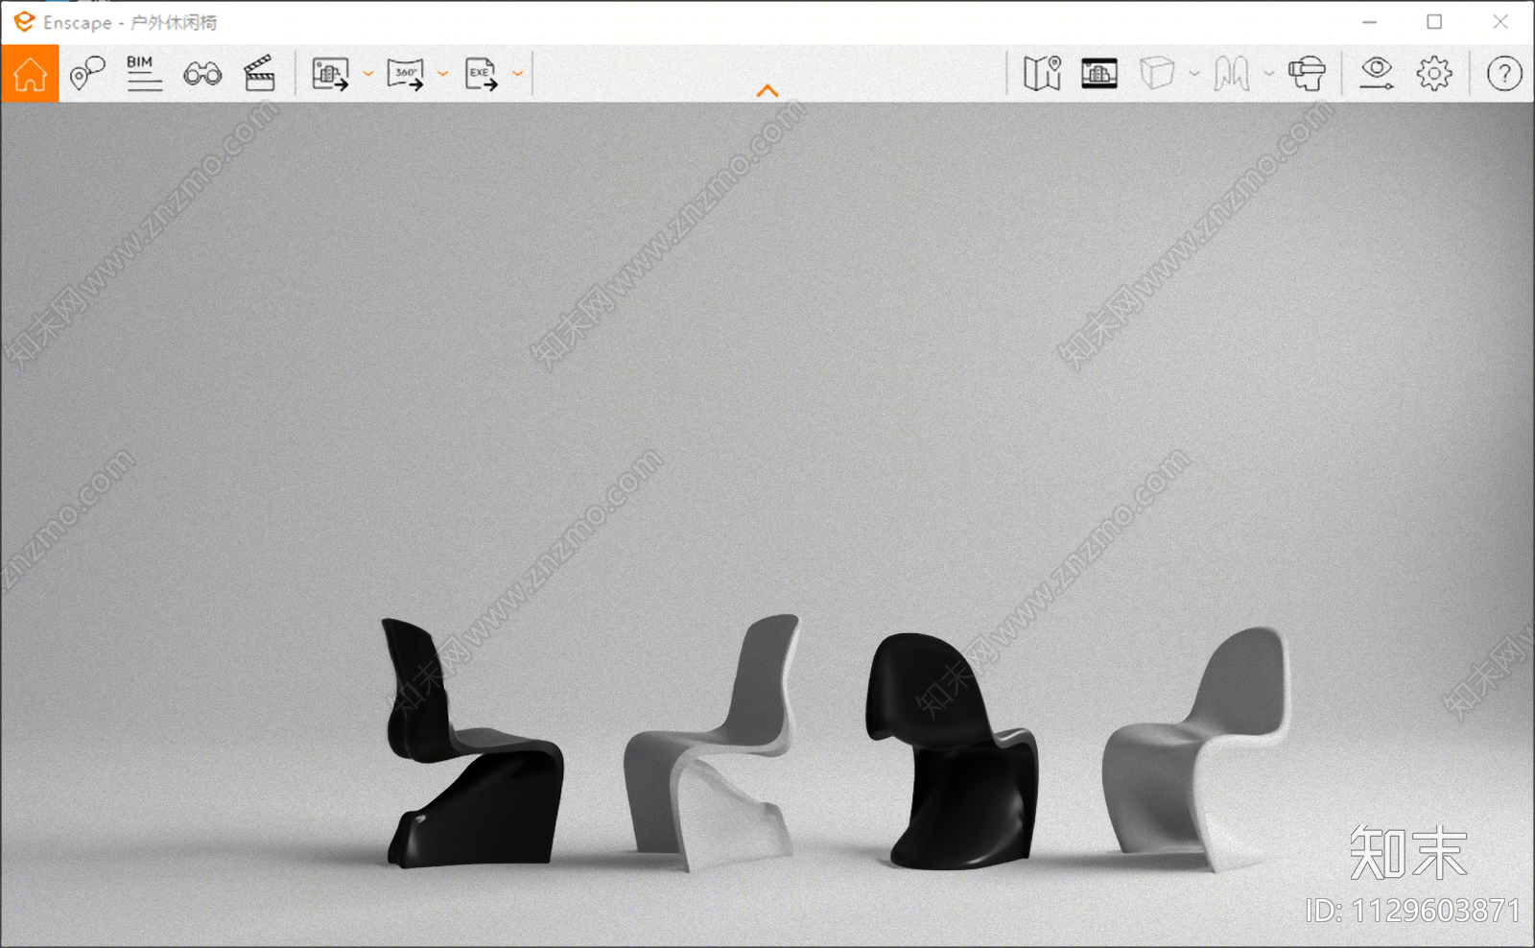Toggle the White Mode cube icon
The width and height of the screenshot is (1535, 948).
1157,73
